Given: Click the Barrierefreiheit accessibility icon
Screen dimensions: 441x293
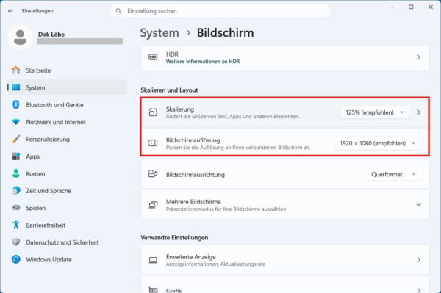Looking at the screenshot, I should click(16, 225).
